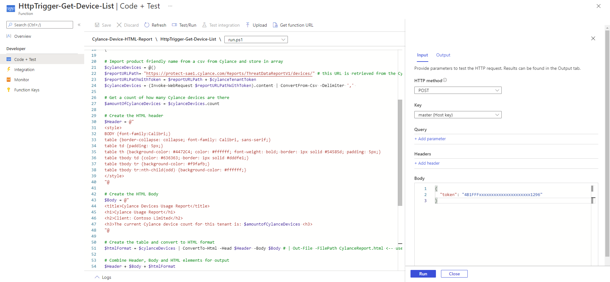Refresh the code editor
Image resolution: width=610 pixels, height=282 pixels.
[x=155, y=25]
